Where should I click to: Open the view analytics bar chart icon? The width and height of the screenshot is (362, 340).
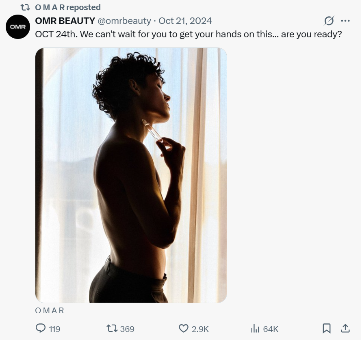pyautogui.click(x=256, y=328)
